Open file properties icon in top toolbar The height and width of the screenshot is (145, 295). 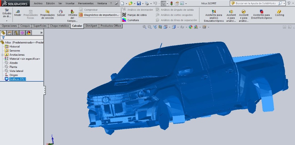click(177, 3)
